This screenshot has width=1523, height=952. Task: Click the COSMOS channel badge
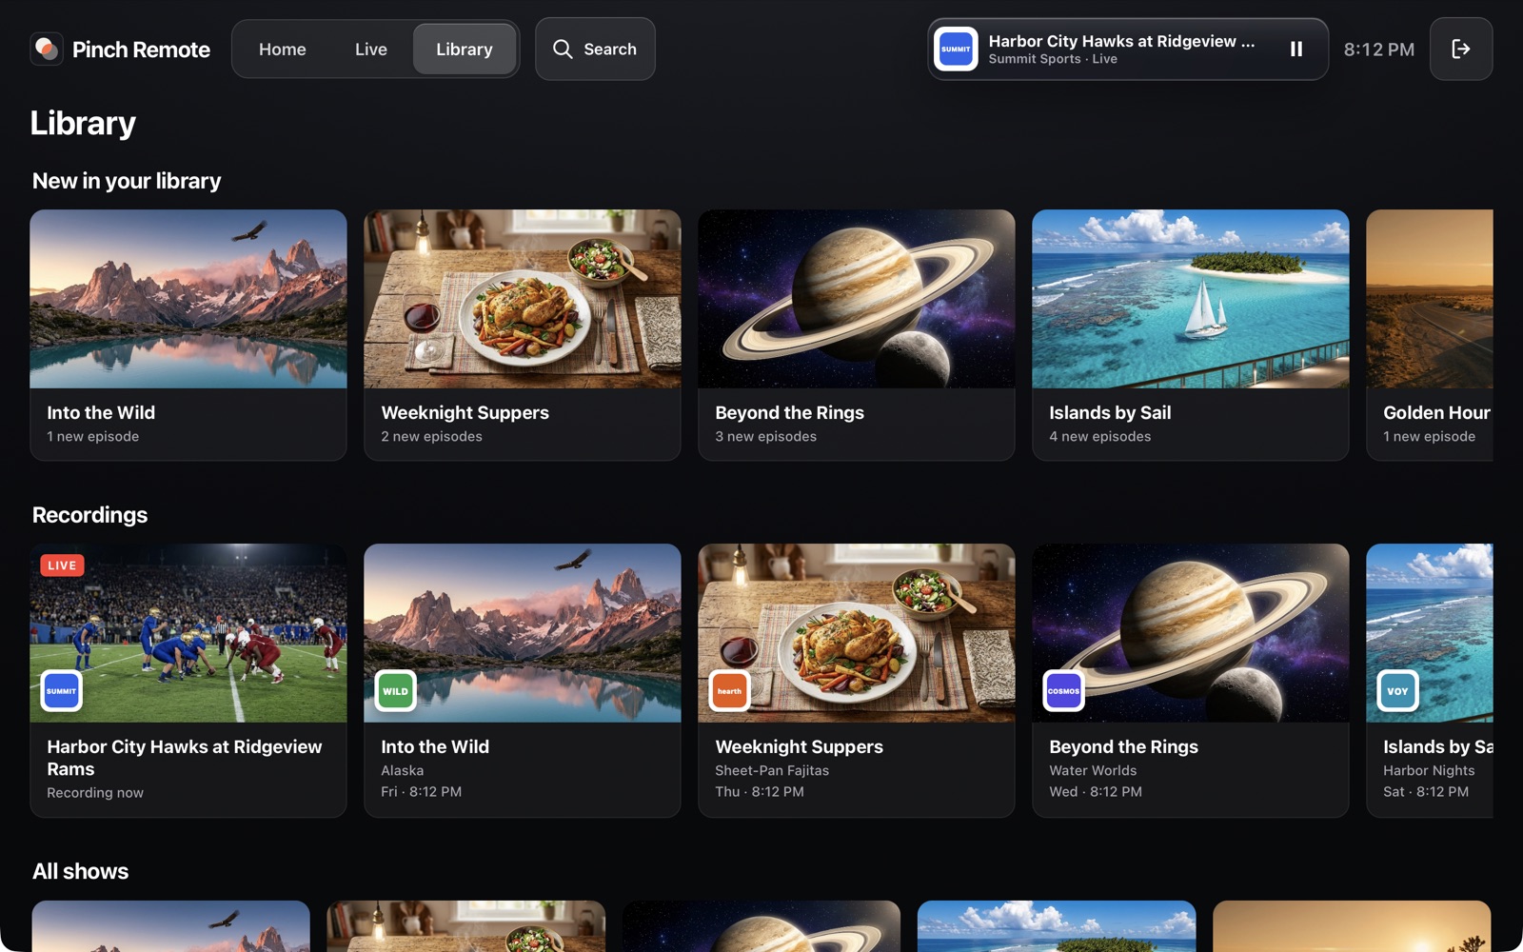(1064, 691)
